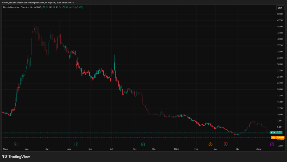Image resolution: width=287 pixels, height=162 pixels.
Task: Click the TradingView logo
Action: coord(16,157)
